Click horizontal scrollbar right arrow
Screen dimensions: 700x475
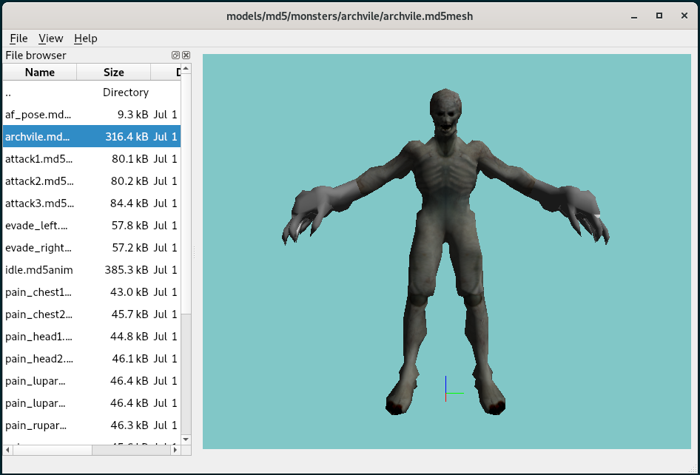pyautogui.click(x=175, y=450)
